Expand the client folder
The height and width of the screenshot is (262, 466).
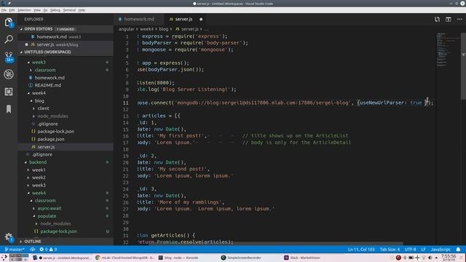pos(43,108)
